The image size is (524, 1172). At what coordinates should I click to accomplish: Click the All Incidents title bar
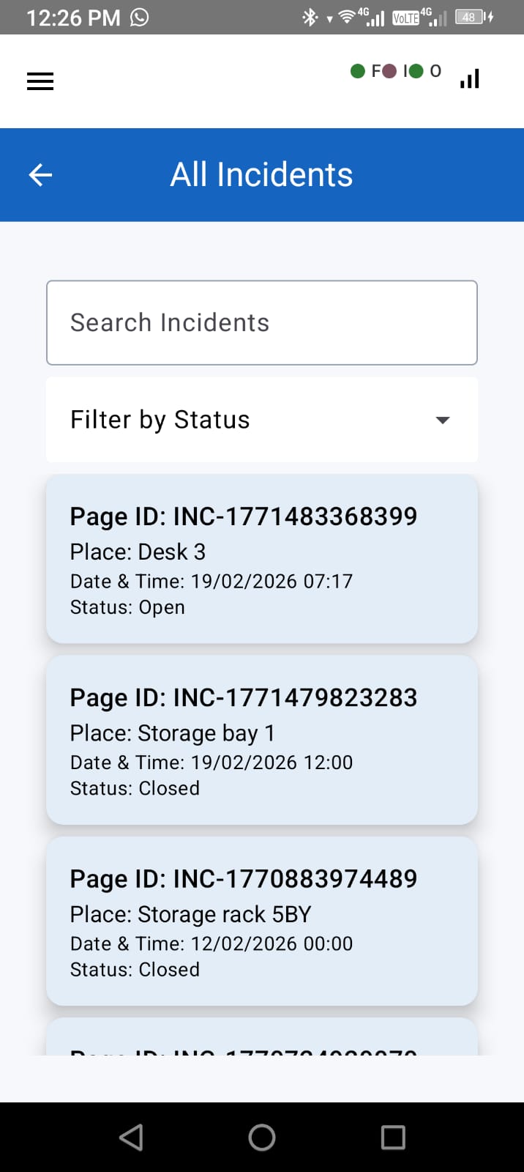click(261, 174)
